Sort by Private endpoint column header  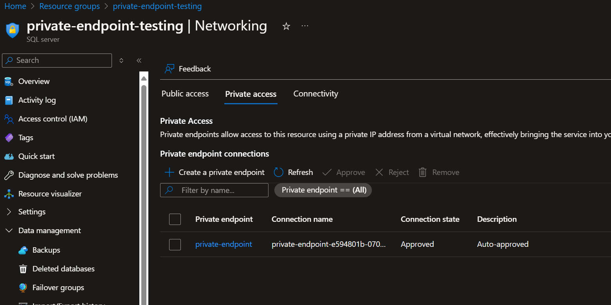(224, 219)
